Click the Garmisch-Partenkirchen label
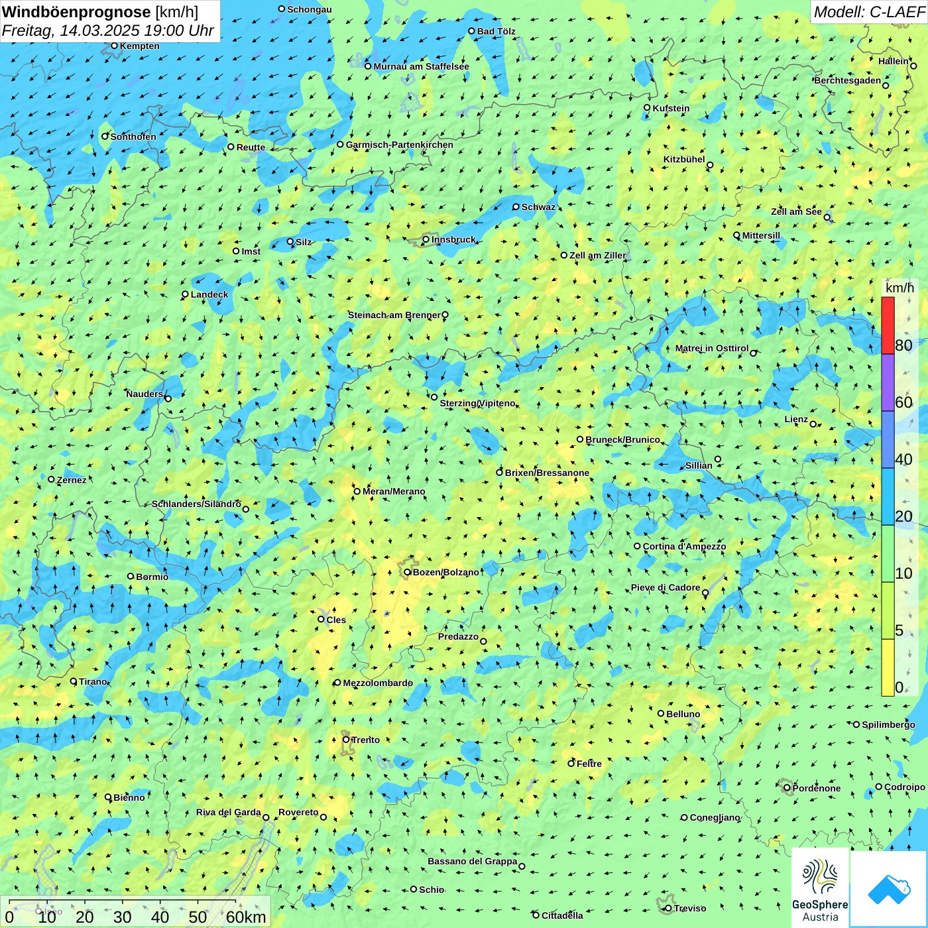The height and width of the screenshot is (928, 928). click(400, 145)
